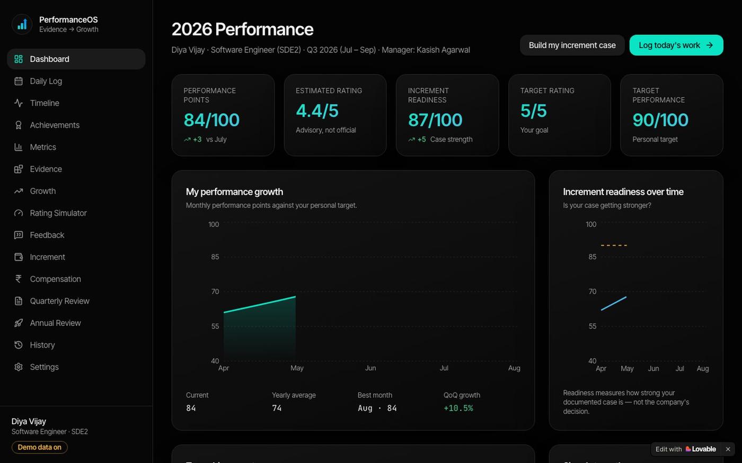
Task: Open the Edit with Lovable link
Action: pyautogui.click(x=686, y=449)
